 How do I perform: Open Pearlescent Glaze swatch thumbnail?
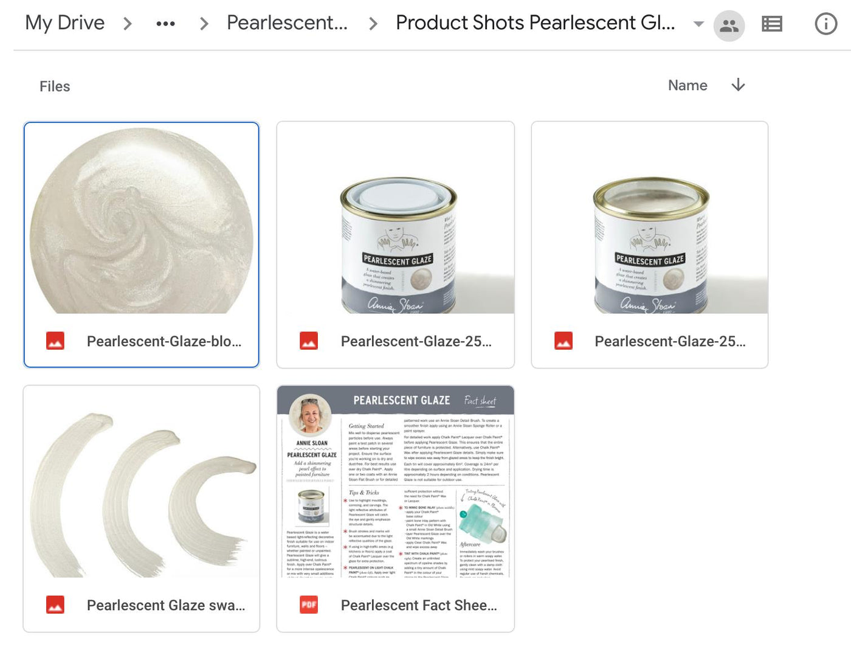(142, 482)
